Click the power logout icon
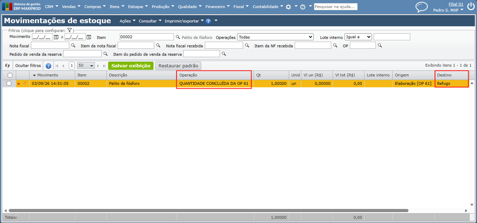The height and width of the screenshot is (223, 477). click(471, 7)
